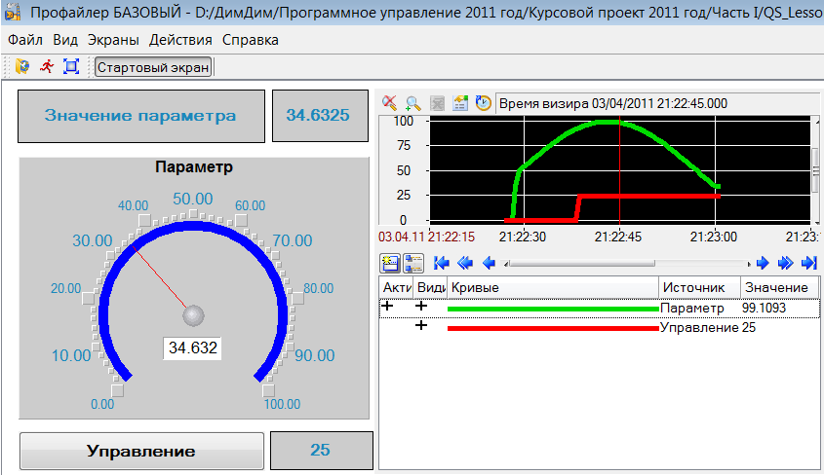Click the Параметр source cell

[692, 308]
